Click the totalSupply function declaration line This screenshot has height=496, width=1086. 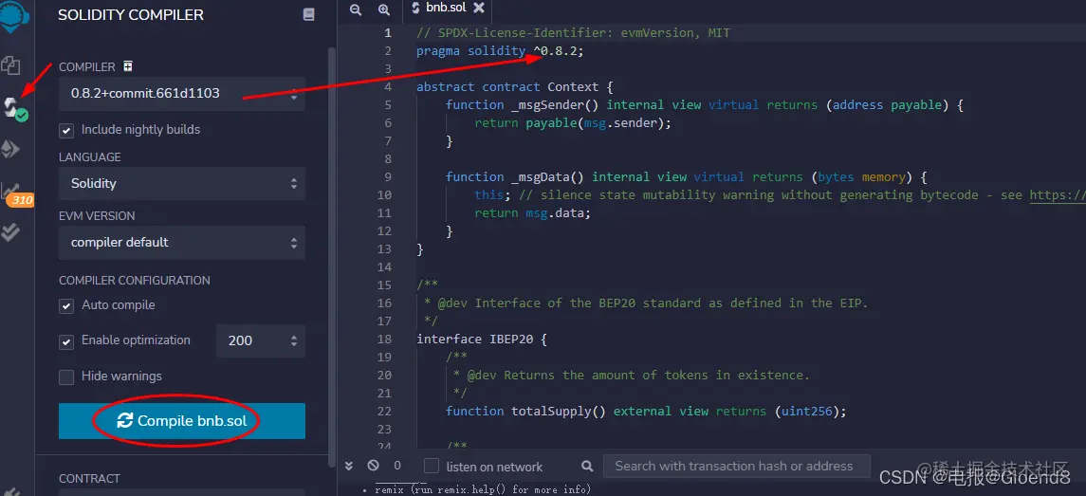point(646,412)
